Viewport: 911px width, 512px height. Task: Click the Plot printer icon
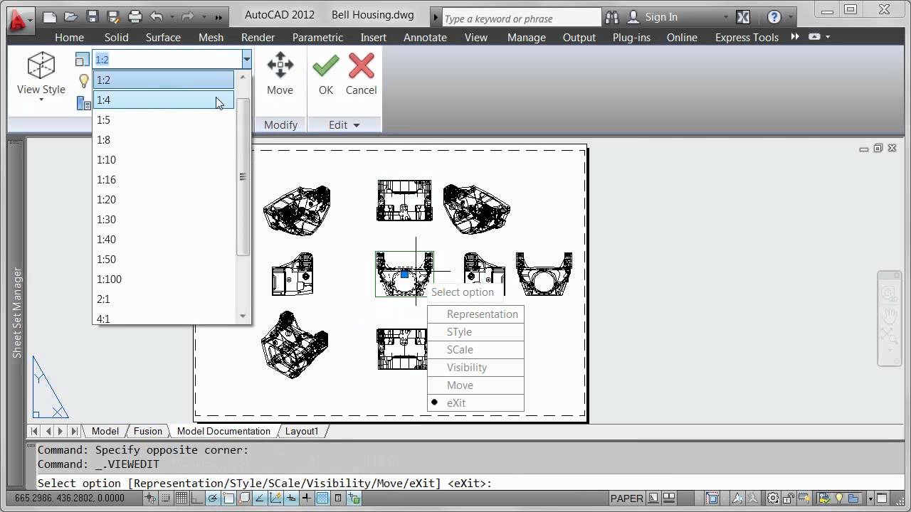[135, 16]
